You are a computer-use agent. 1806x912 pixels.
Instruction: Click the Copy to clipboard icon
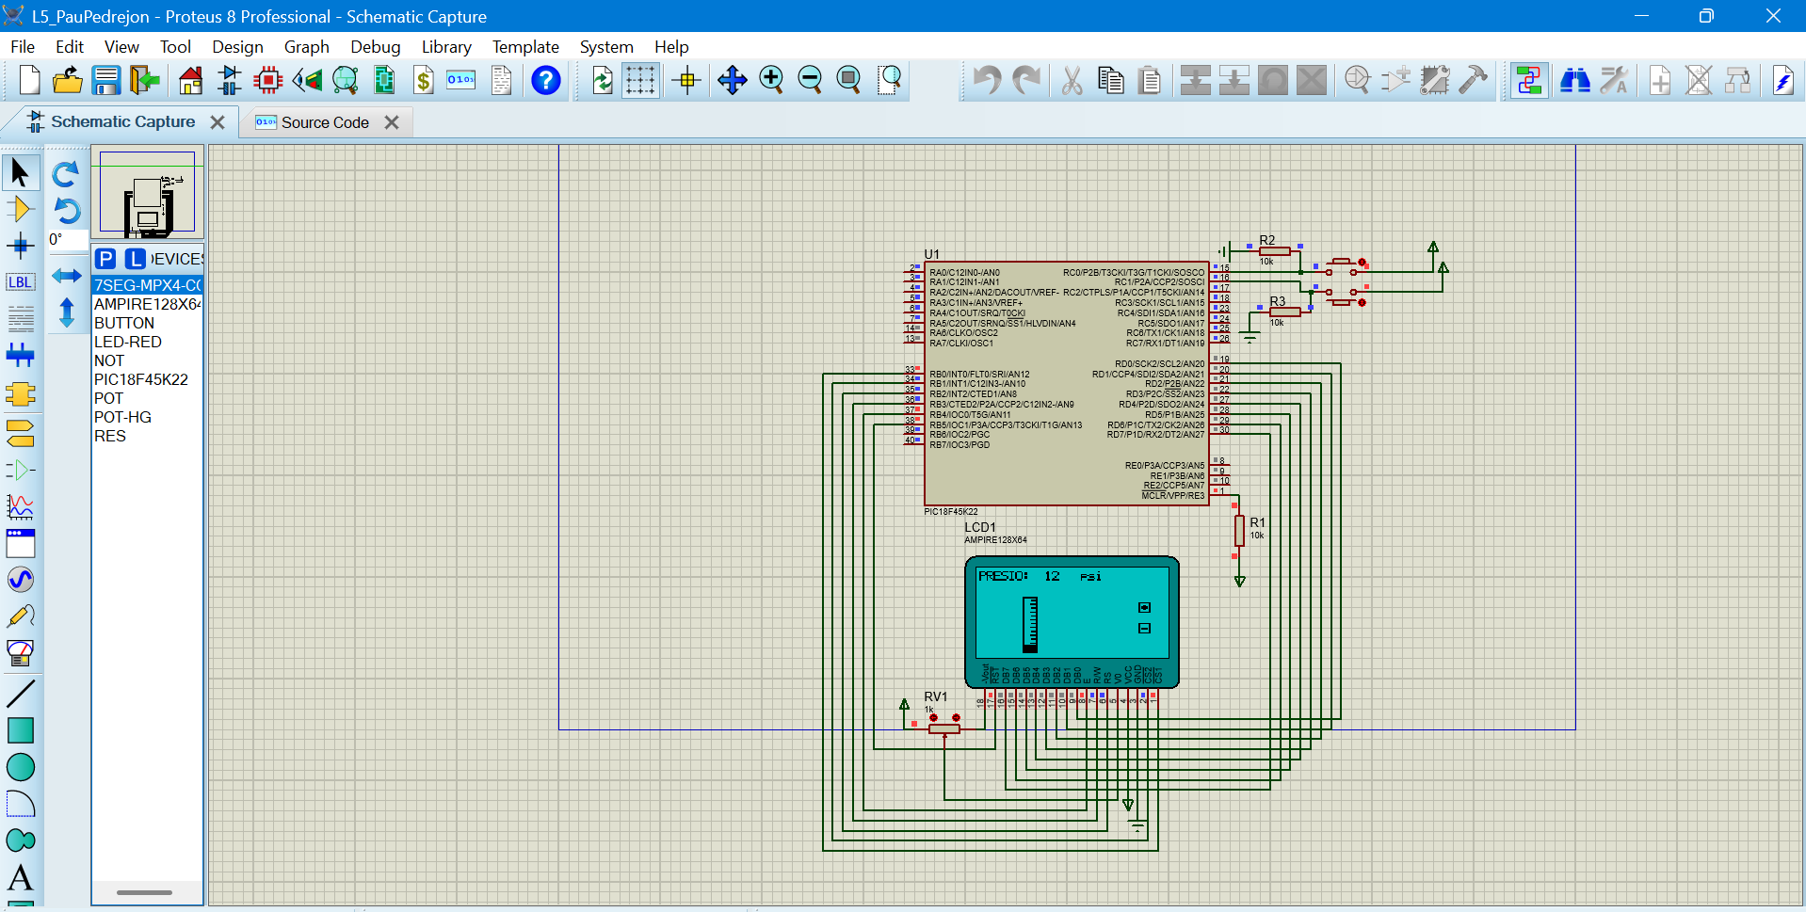click(1111, 81)
